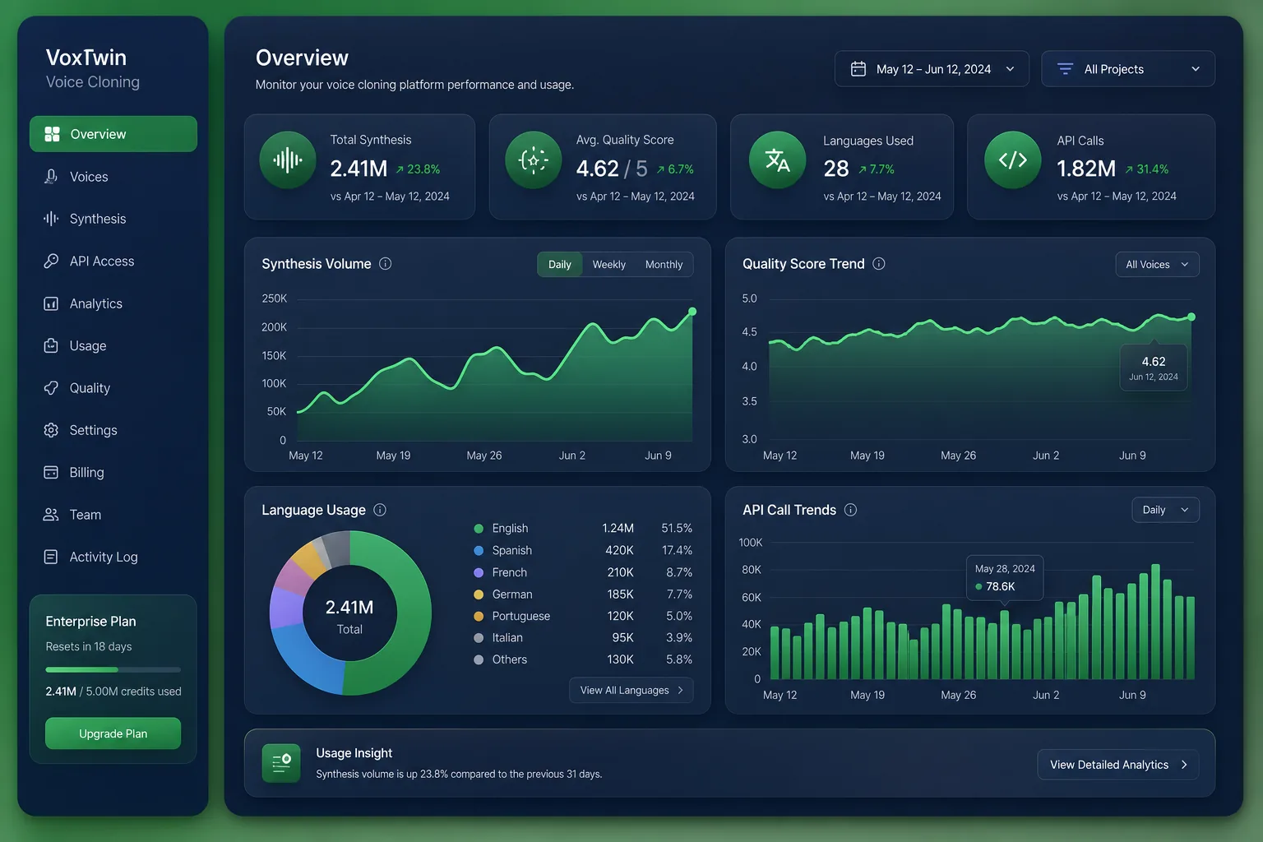This screenshot has width=1263, height=842.
Task: Switch Synthesis Volume to Daily
Action: pos(560,264)
